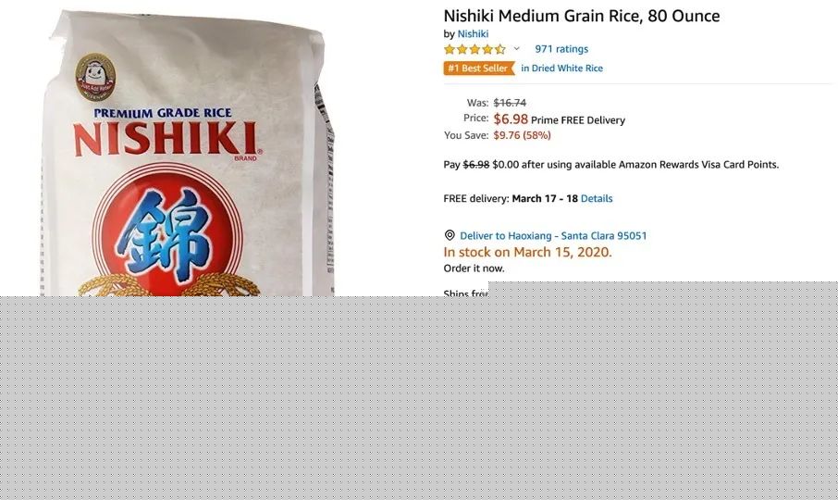This screenshot has height=500, width=838.
Task: Click In stock on March 15, 2020 text
Action: click(527, 252)
